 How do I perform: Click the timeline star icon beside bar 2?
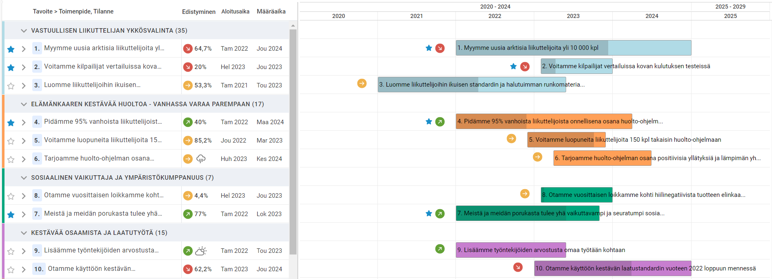[513, 66]
